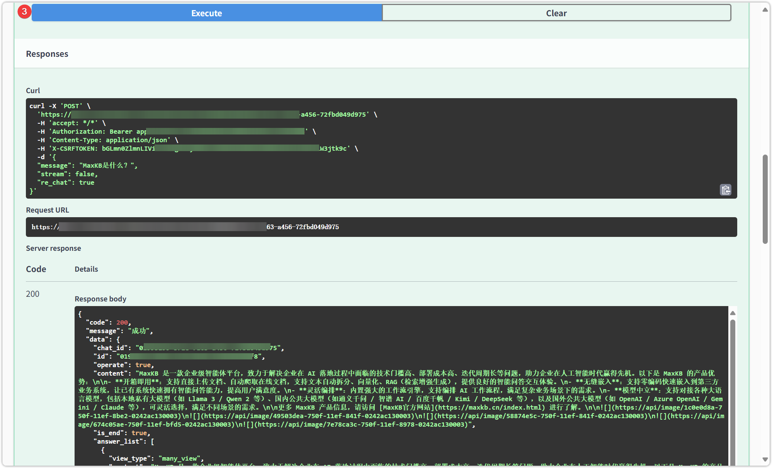Click the response body scroll-up arrow
This screenshot has width=772, height=468.
[x=732, y=313]
